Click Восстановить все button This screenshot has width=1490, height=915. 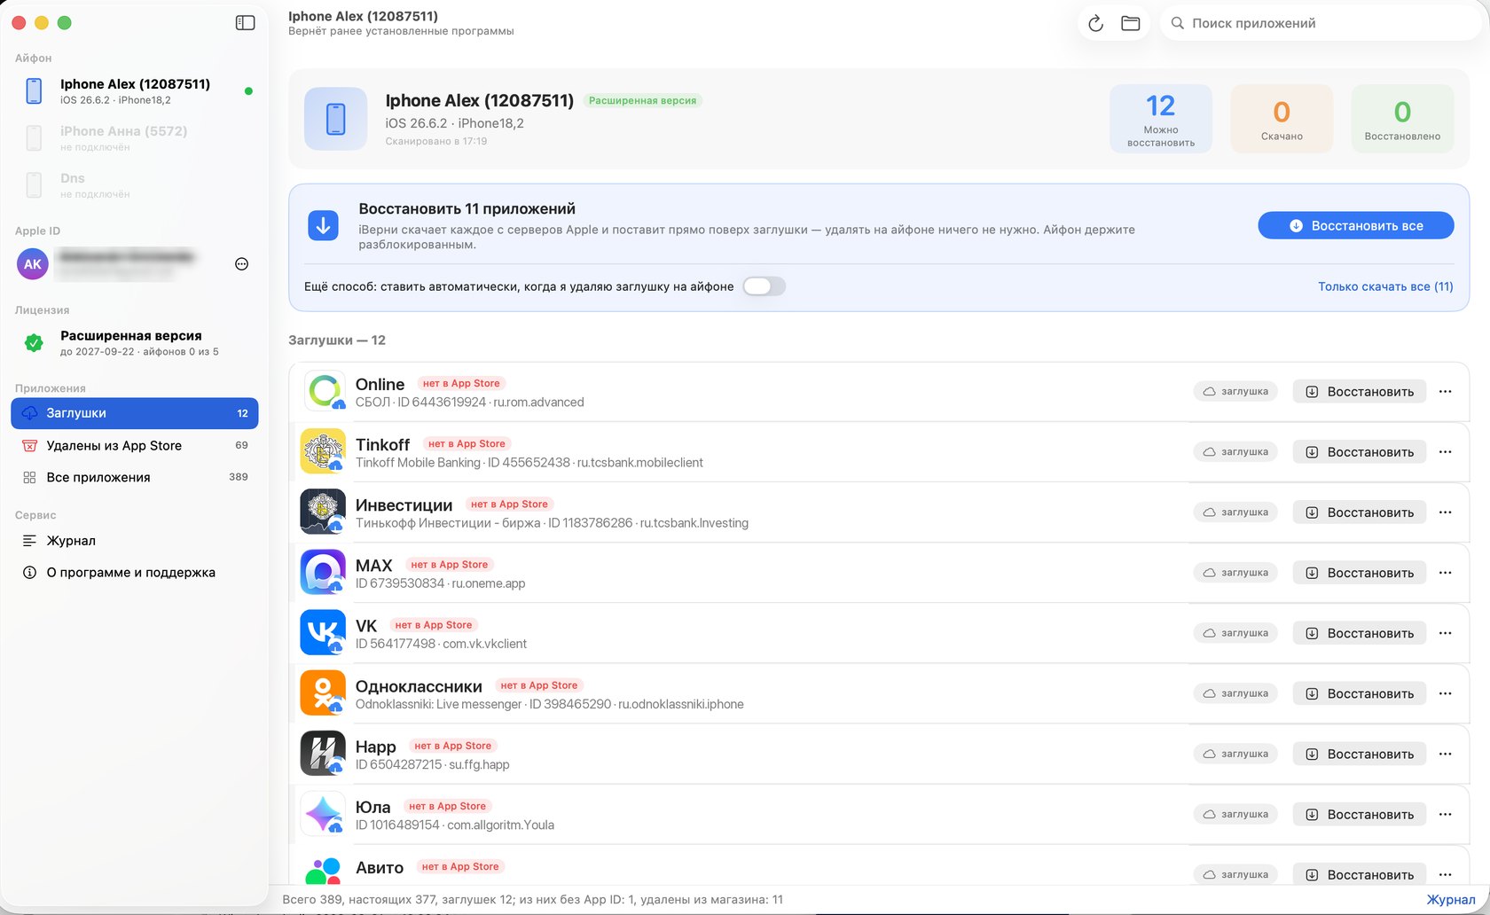point(1355,225)
